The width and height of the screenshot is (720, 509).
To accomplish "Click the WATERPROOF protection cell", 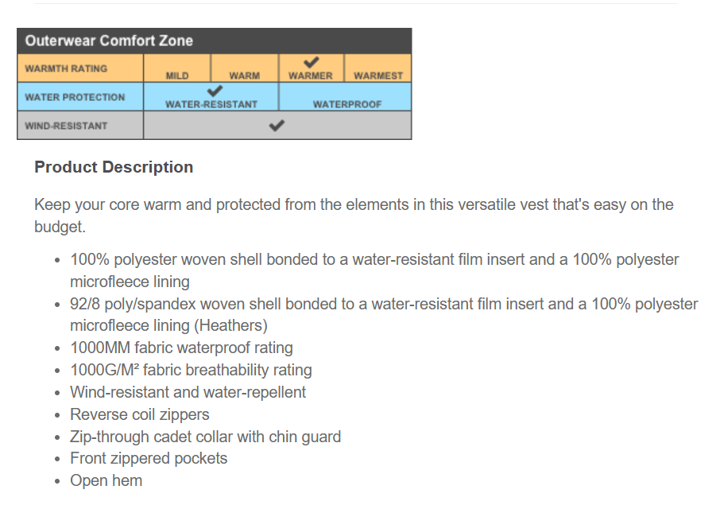I will click(x=346, y=104).
